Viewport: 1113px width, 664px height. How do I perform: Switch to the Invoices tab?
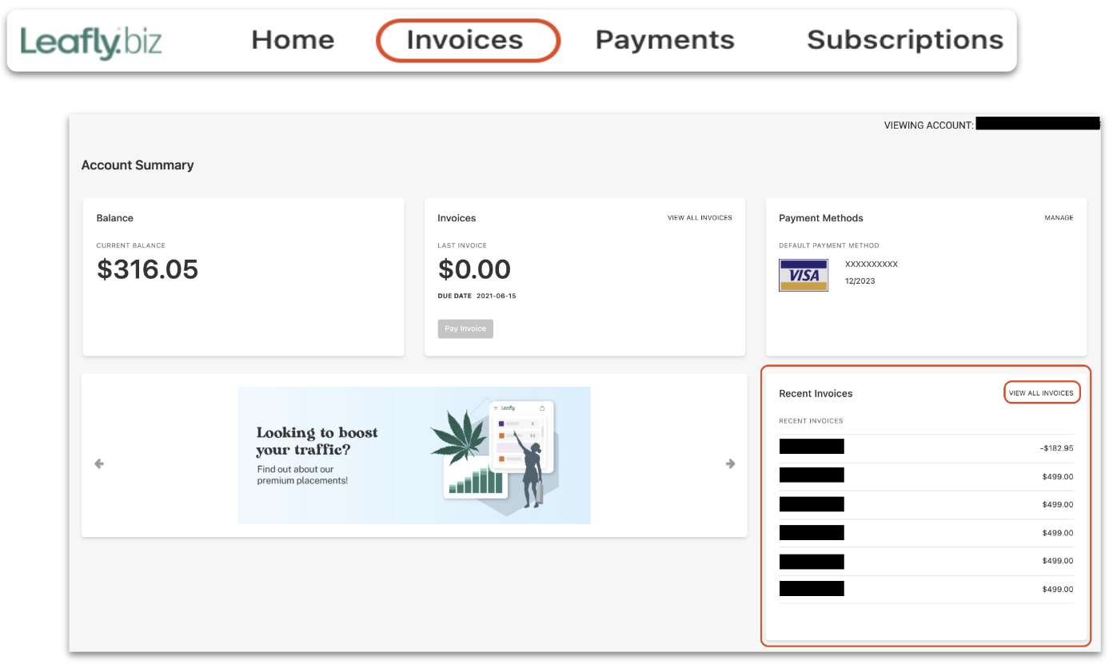coord(465,40)
